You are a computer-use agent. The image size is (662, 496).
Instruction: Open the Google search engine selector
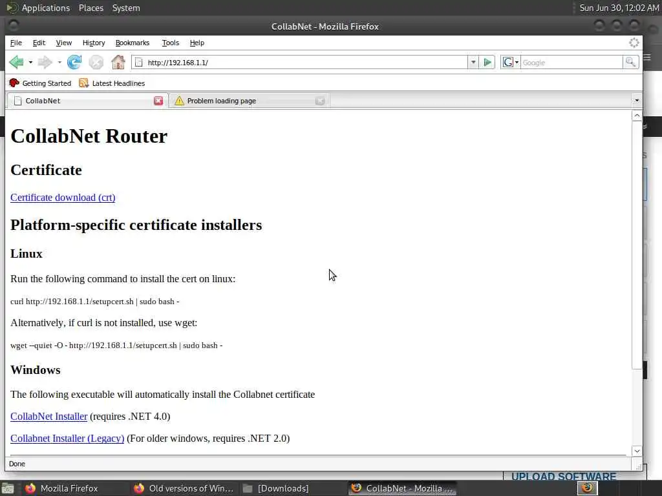pos(511,63)
